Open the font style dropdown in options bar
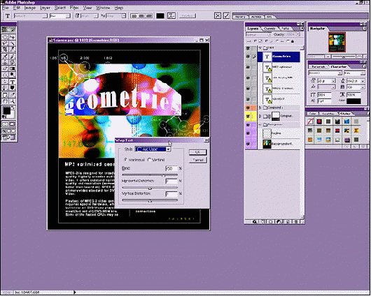371x296 pixels. coord(60,16)
